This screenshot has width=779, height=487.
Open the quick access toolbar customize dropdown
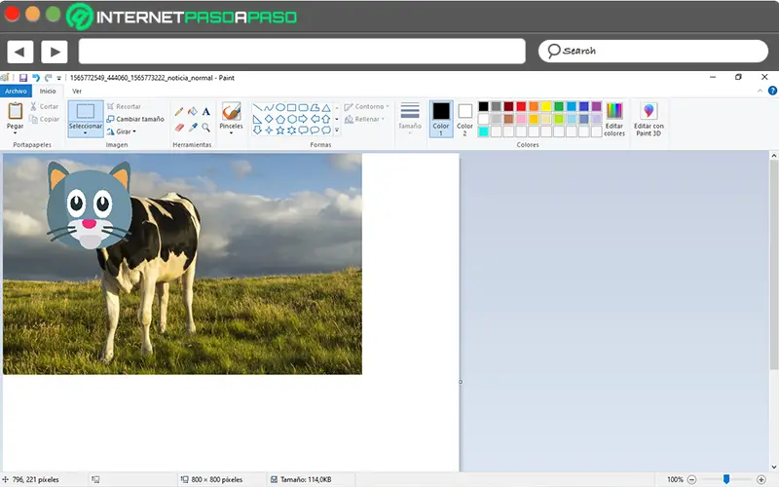(x=58, y=78)
